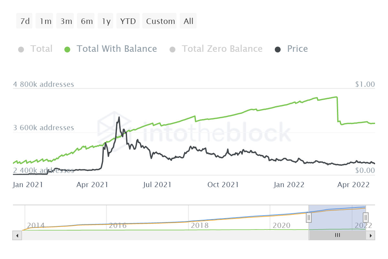Toggle the Price series visibility
This screenshot has height=259, width=388.
[x=297, y=49]
